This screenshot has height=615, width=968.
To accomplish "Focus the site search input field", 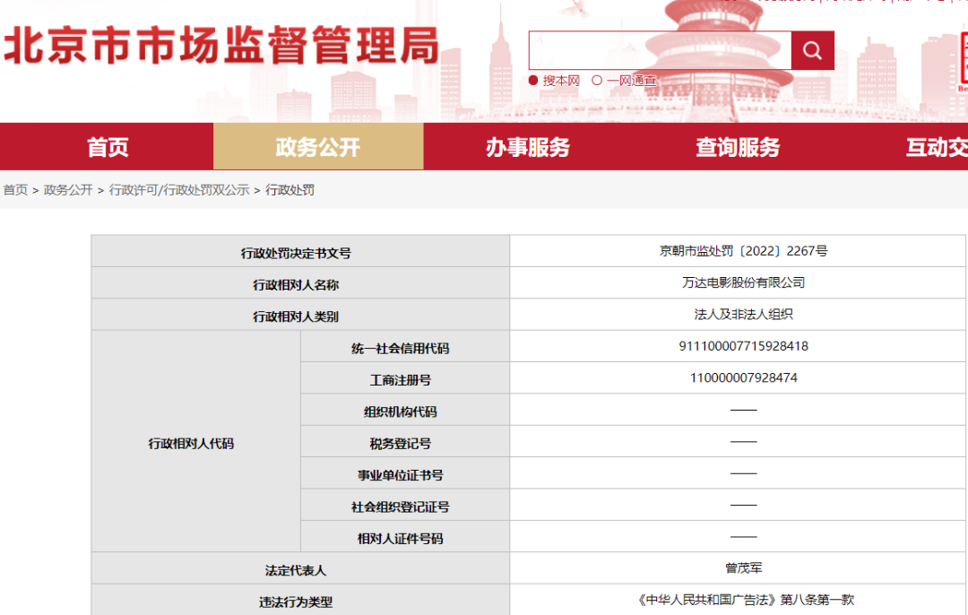I will coord(660,50).
